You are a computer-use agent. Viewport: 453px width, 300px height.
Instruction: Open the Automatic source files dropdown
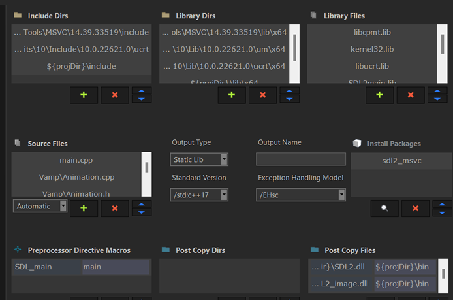40,206
